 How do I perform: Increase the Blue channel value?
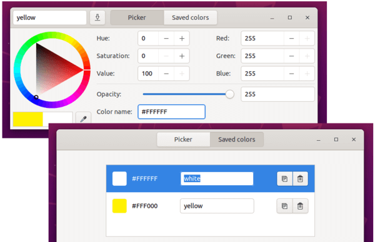coord(307,74)
